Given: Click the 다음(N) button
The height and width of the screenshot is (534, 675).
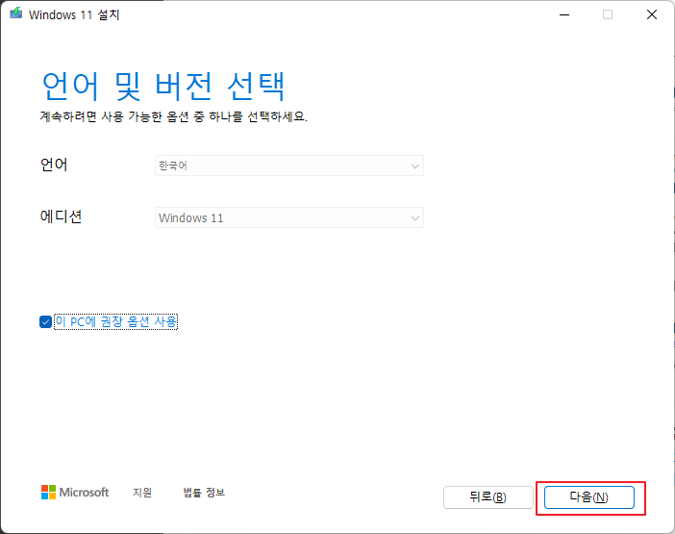Looking at the screenshot, I should 588,497.
